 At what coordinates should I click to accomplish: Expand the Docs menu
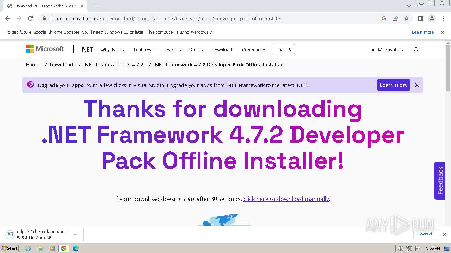tap(197, 50)
